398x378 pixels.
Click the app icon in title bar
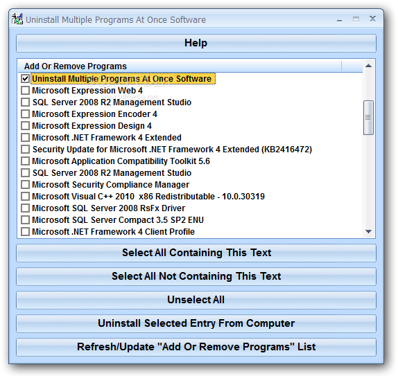[17, 19]
